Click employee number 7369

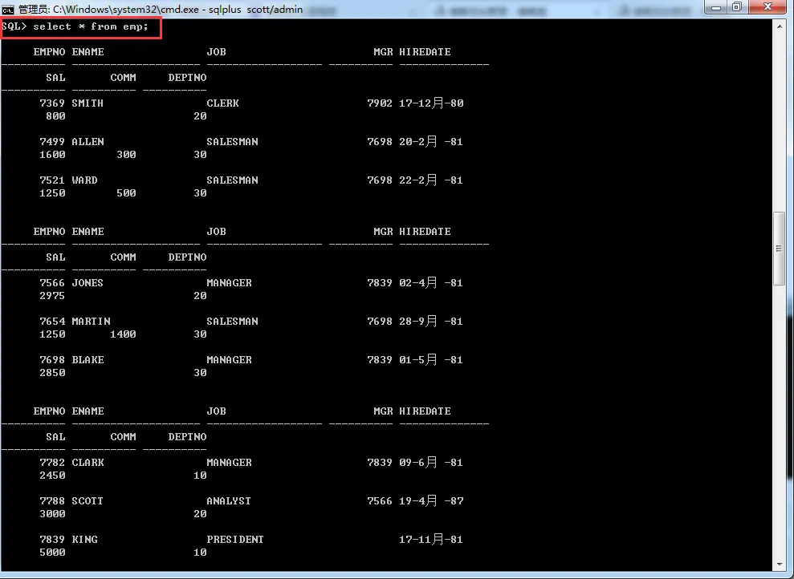52,103
